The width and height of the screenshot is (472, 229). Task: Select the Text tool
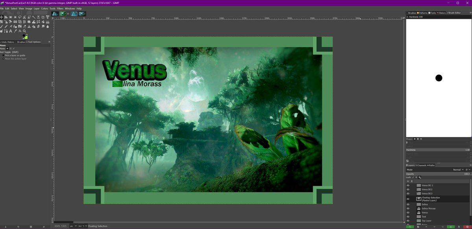click(11, 31)
